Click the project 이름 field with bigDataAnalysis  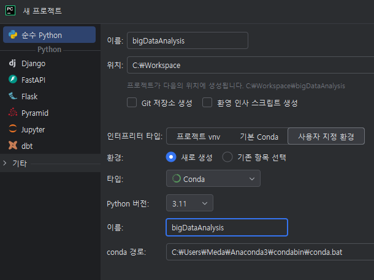pyautogui.click(x=188, y=40)
